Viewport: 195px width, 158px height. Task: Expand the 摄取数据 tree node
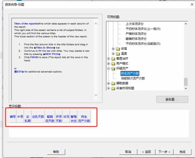(109, 83)
